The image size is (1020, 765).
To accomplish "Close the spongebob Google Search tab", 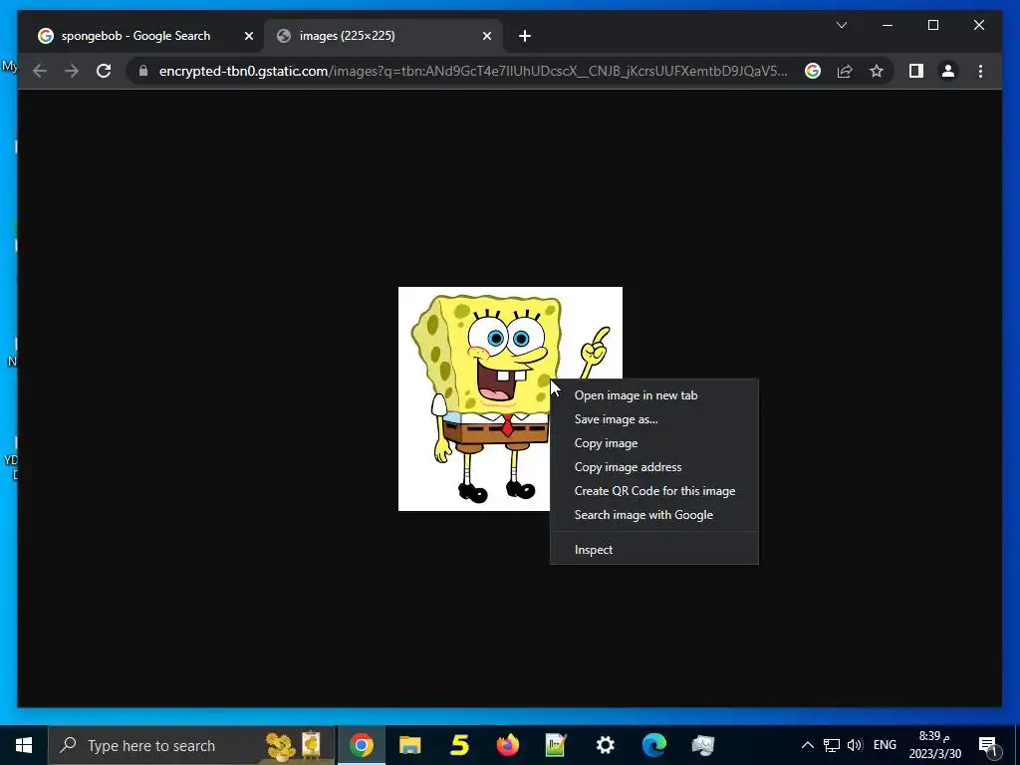I will coord(248,36).
